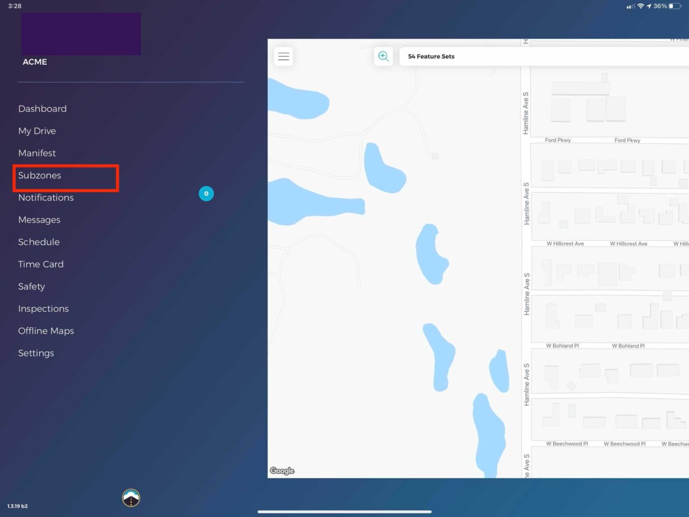Open the Messages list
The height and width of the screenshot is (517, 689).
tap(39, 220)
